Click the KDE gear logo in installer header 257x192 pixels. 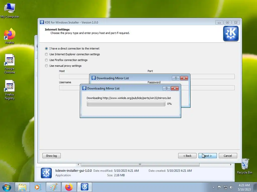[231, 33]
